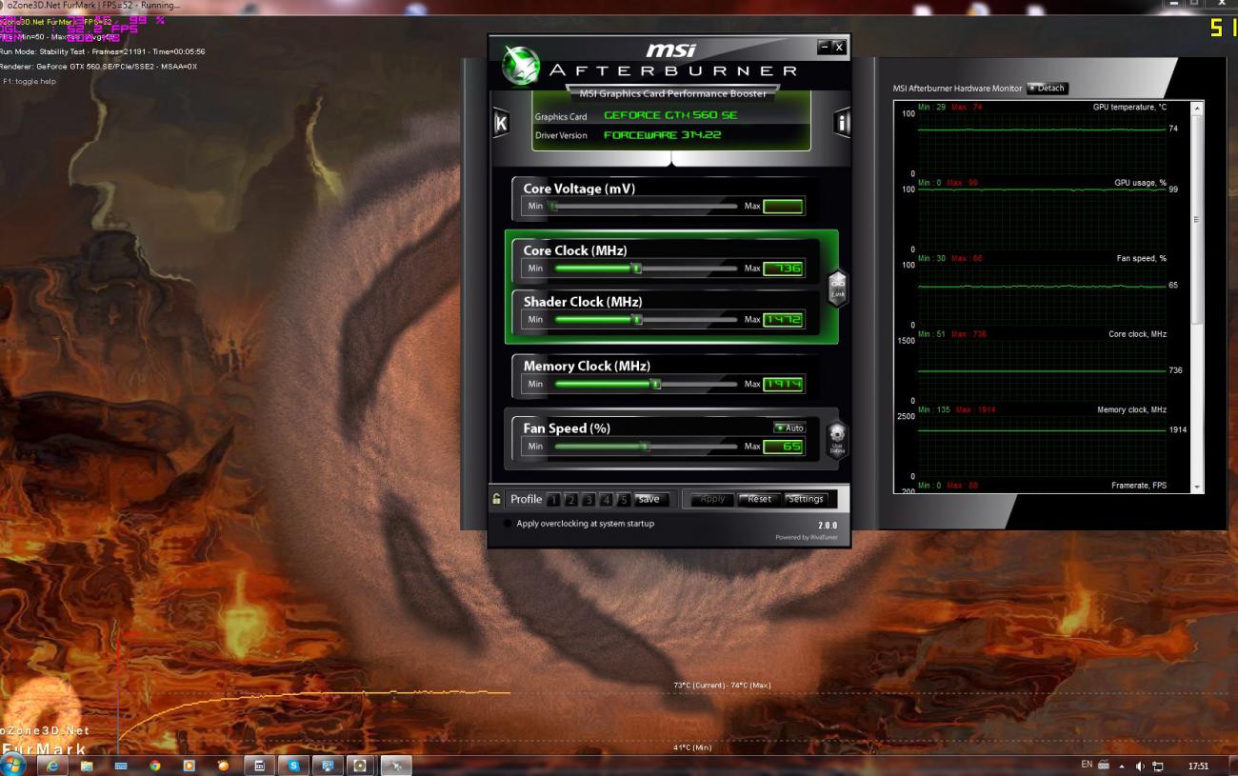Select profile slot 2
Viewport: 1238px width, 776px height.
tap(570, 499)
